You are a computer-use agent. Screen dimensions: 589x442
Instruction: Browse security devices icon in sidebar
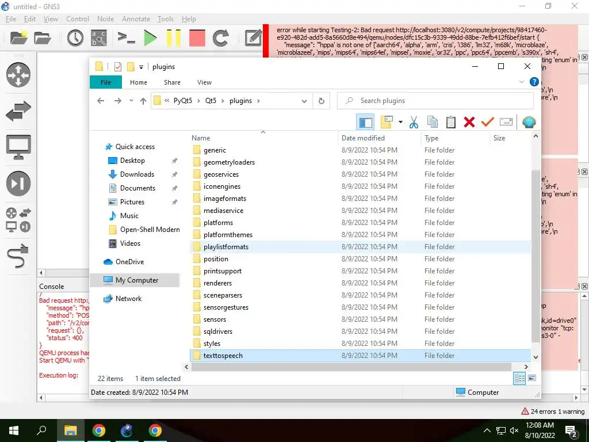(18, 184)
